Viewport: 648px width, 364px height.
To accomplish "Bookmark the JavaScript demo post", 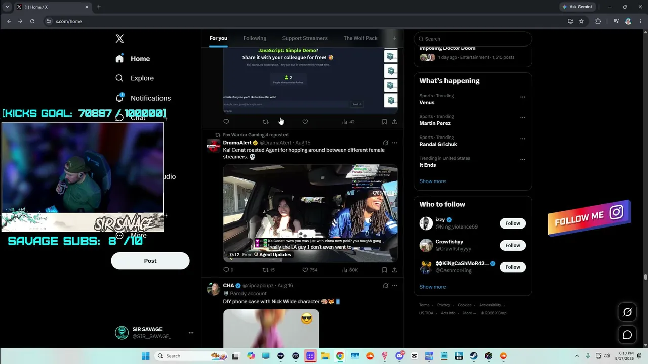I will pyautogui.click(x=384, y=121).
